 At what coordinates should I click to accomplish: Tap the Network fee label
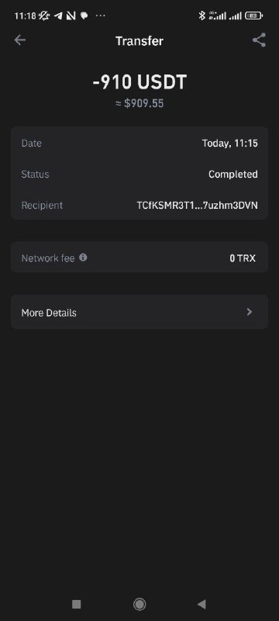click(48, 258)
